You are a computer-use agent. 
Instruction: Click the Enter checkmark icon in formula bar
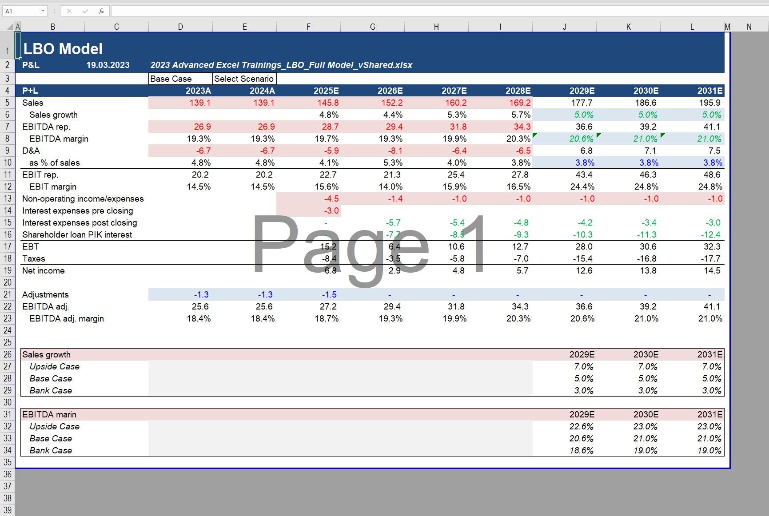tap(85, 11)
